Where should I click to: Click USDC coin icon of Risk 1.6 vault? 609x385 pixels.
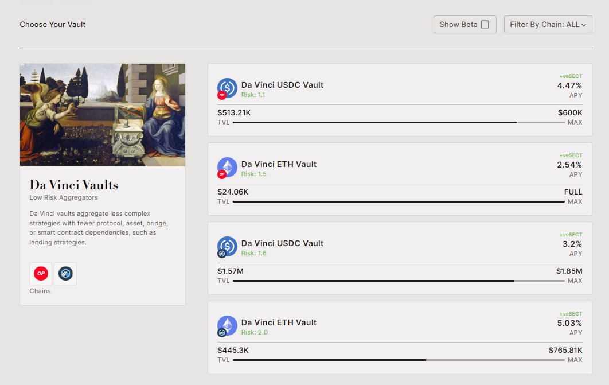tap(227, 246)
